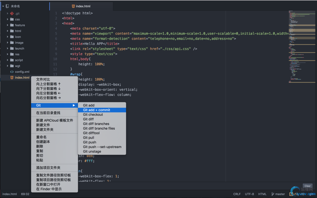Click the HTML5 icon beside index.html in sidebar
The width and height of the screenshot is (317, 198).
[x=12, y=78]
